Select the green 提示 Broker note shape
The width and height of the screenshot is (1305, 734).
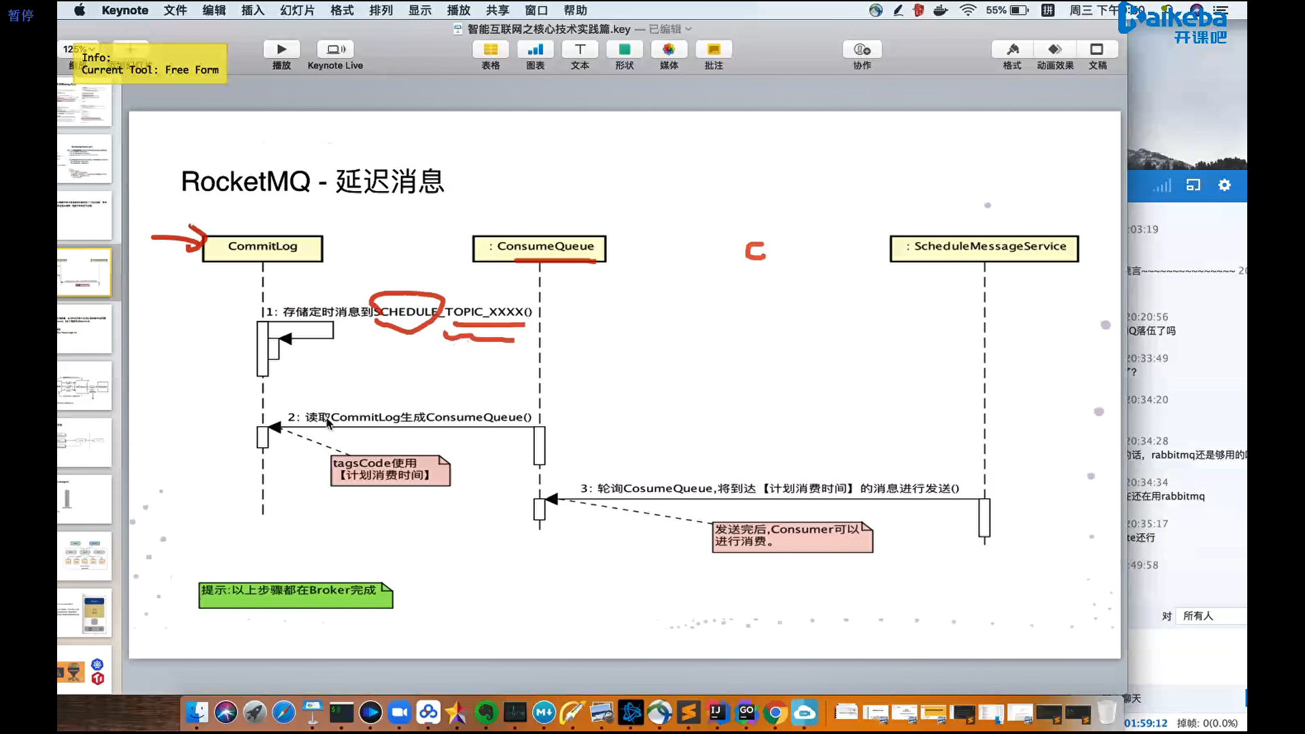(x=295, y=594)
